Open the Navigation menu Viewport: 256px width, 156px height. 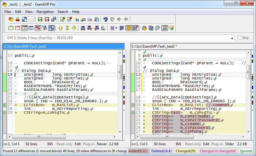(45, 12)
